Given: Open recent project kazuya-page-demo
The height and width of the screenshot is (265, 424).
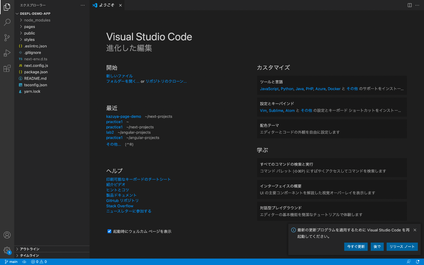Looking at the screenshot, I should tap(124, 117).
